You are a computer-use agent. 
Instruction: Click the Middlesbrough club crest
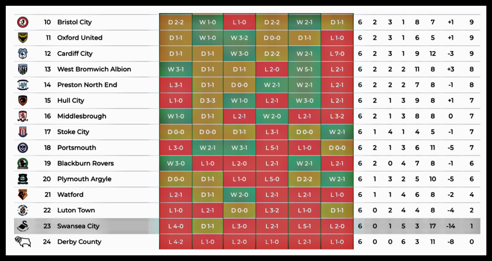point(23,116)
